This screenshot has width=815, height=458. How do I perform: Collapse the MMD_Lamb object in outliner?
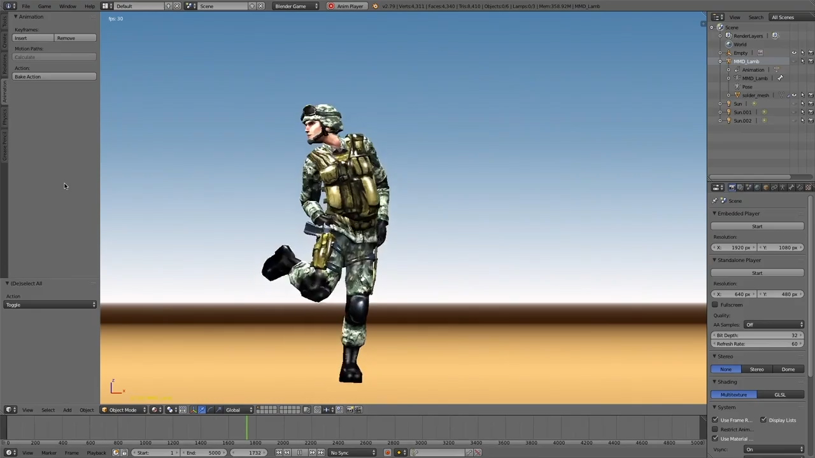720,61
